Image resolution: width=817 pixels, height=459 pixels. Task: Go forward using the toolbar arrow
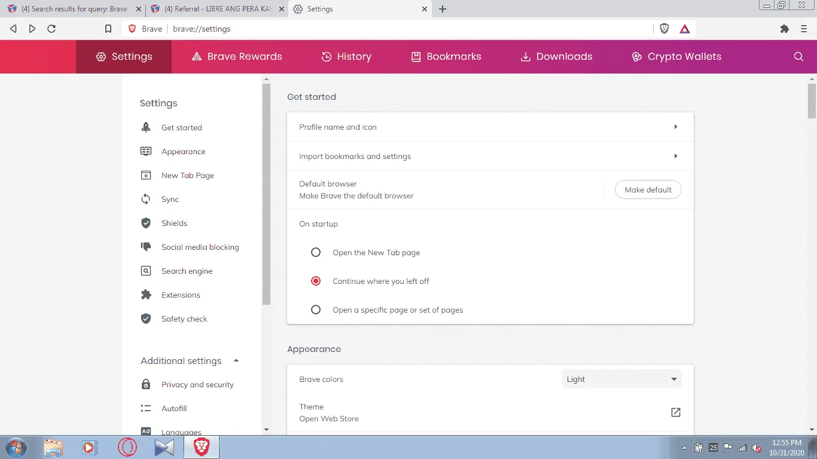pos(32,29)
